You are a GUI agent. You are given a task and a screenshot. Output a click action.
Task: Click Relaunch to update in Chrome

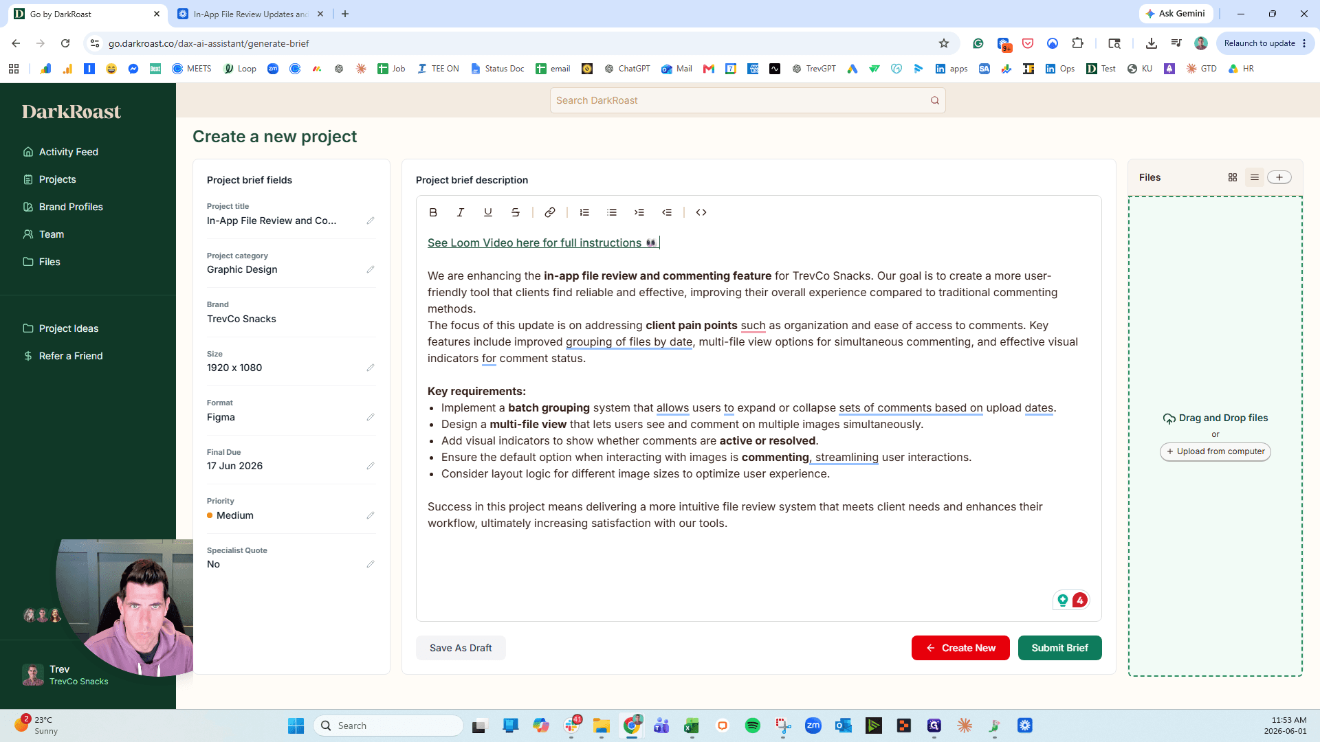[1265, 43]
